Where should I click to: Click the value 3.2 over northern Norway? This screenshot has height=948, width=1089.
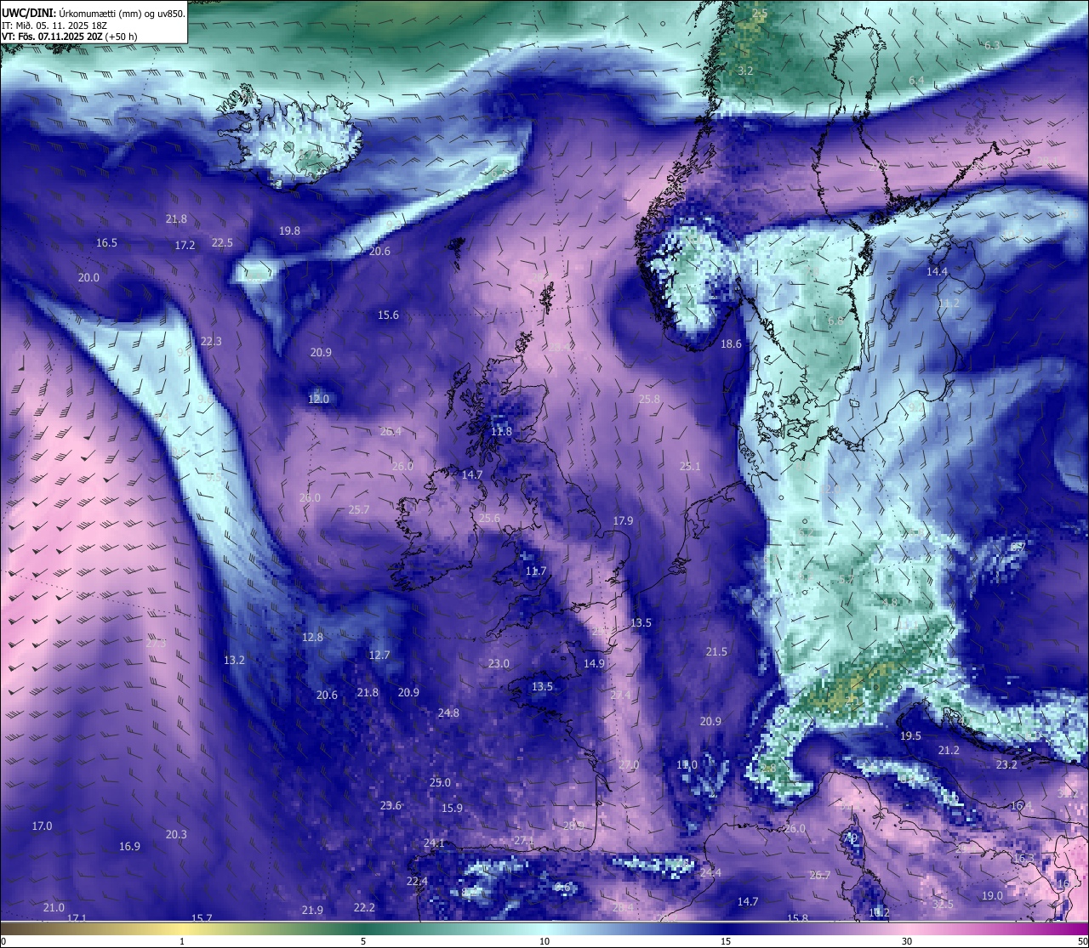(x=745, y=71)
